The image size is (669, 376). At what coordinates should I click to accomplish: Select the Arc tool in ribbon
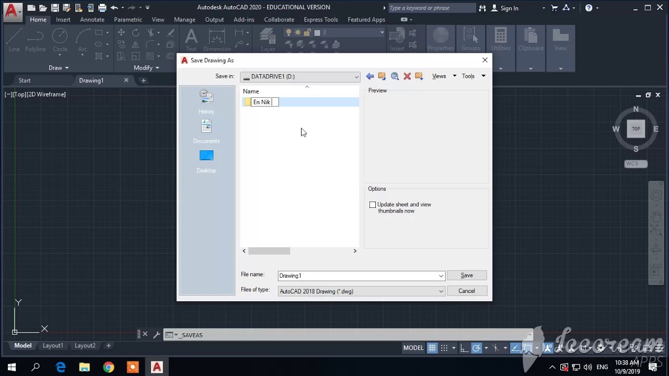point(83,40)
